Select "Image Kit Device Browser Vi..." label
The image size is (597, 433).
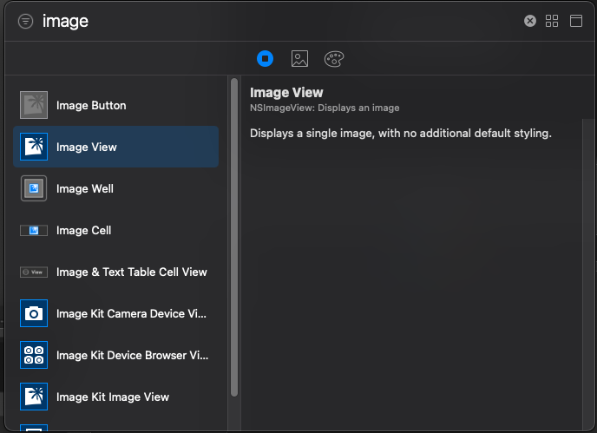(x=133, y=355)
